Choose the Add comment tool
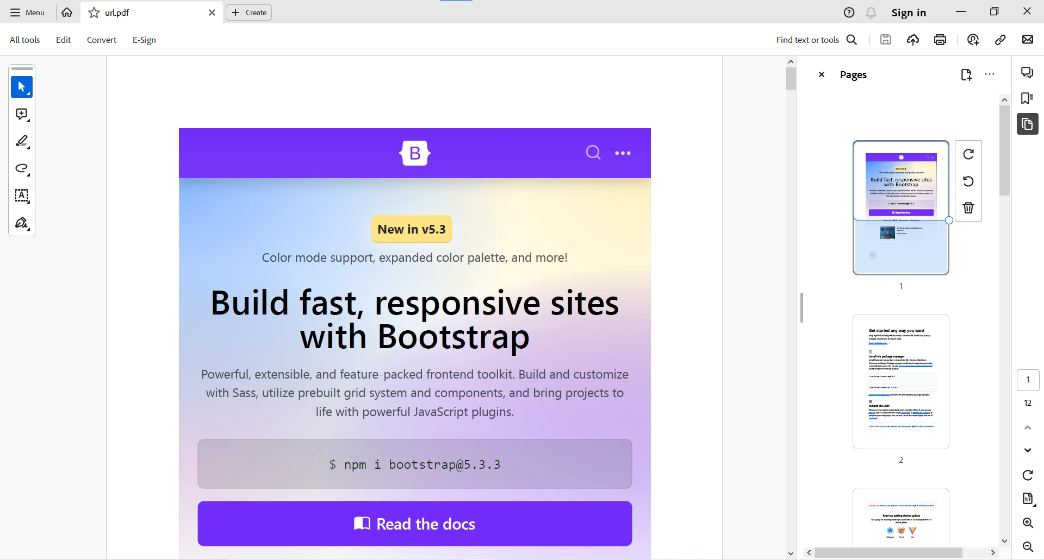This screenshot has width=1044, height=560. point(22,114)
